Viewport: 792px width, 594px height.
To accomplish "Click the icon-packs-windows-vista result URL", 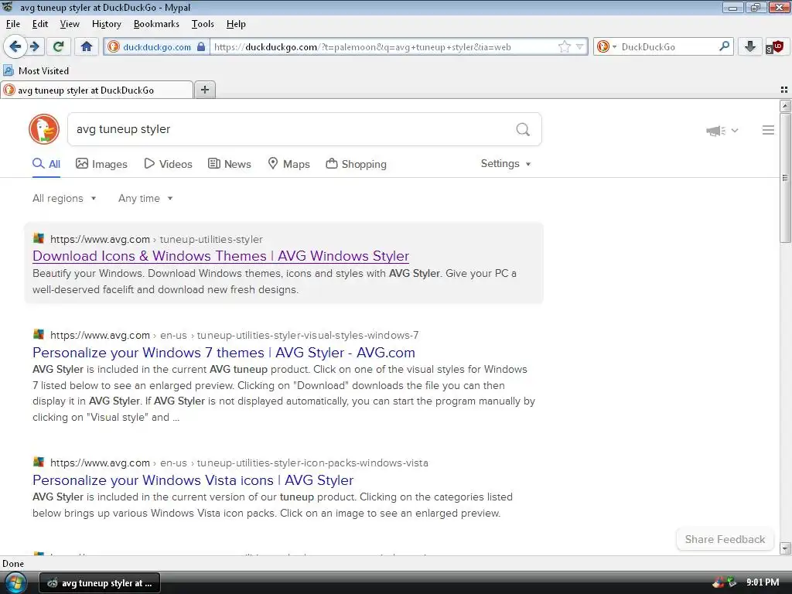I will coord(239,463).
